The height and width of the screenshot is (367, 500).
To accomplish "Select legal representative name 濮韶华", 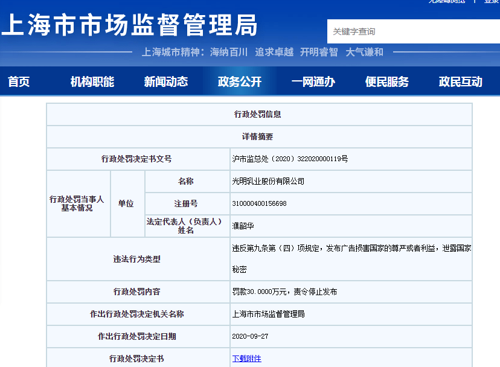I will (x=243, y=226).
